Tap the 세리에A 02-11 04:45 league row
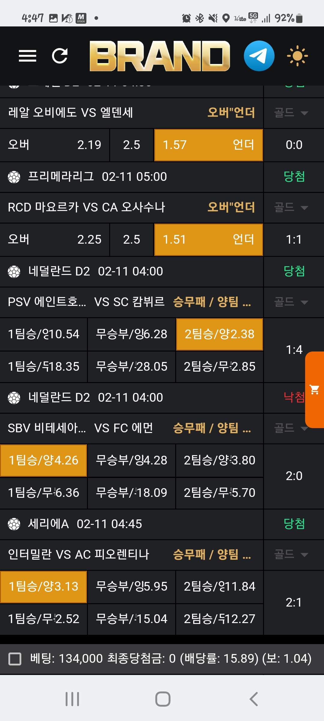 click(131, 524)
